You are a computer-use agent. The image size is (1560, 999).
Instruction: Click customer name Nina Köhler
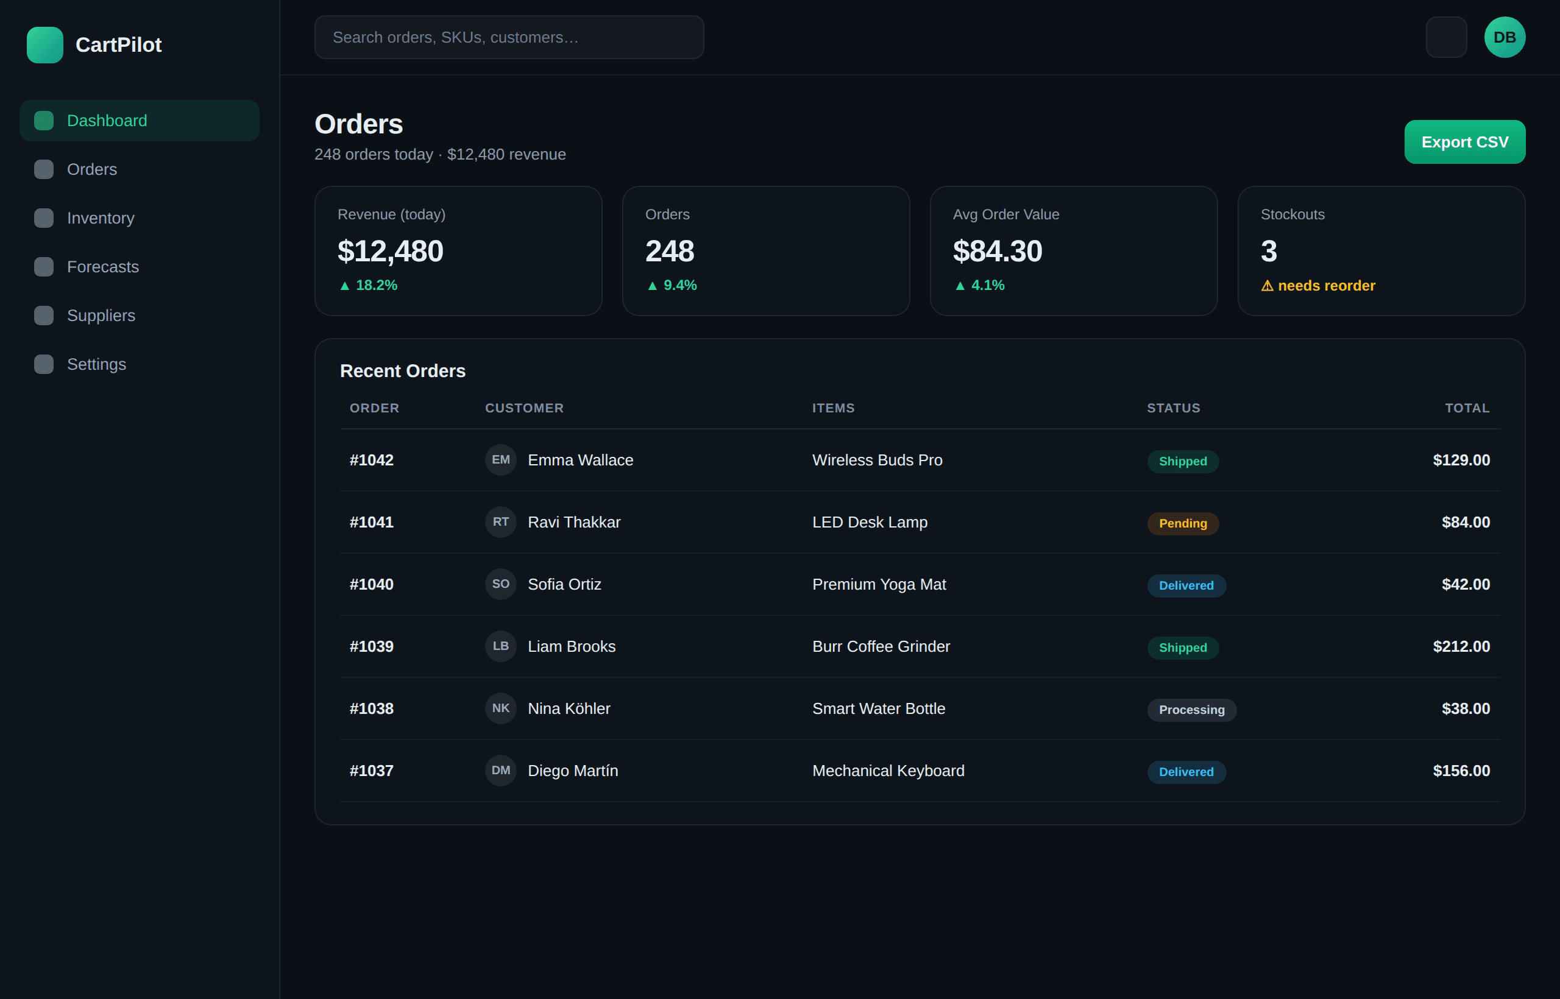coord(569,708)
